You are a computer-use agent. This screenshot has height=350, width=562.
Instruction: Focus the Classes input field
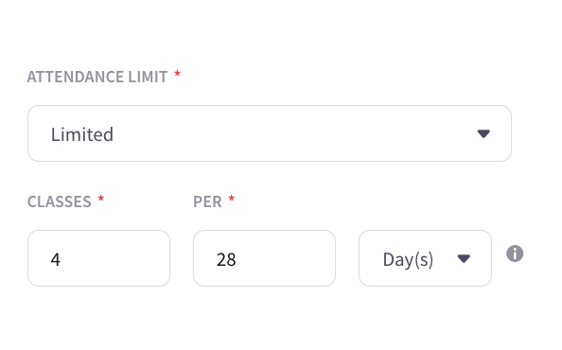point(98,258)
